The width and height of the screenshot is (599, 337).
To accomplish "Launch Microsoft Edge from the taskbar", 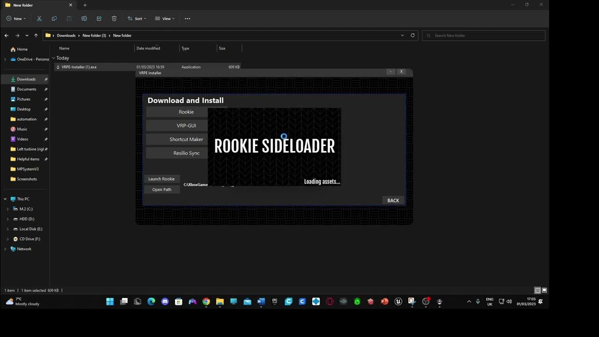I will click(x=151, y=301).
